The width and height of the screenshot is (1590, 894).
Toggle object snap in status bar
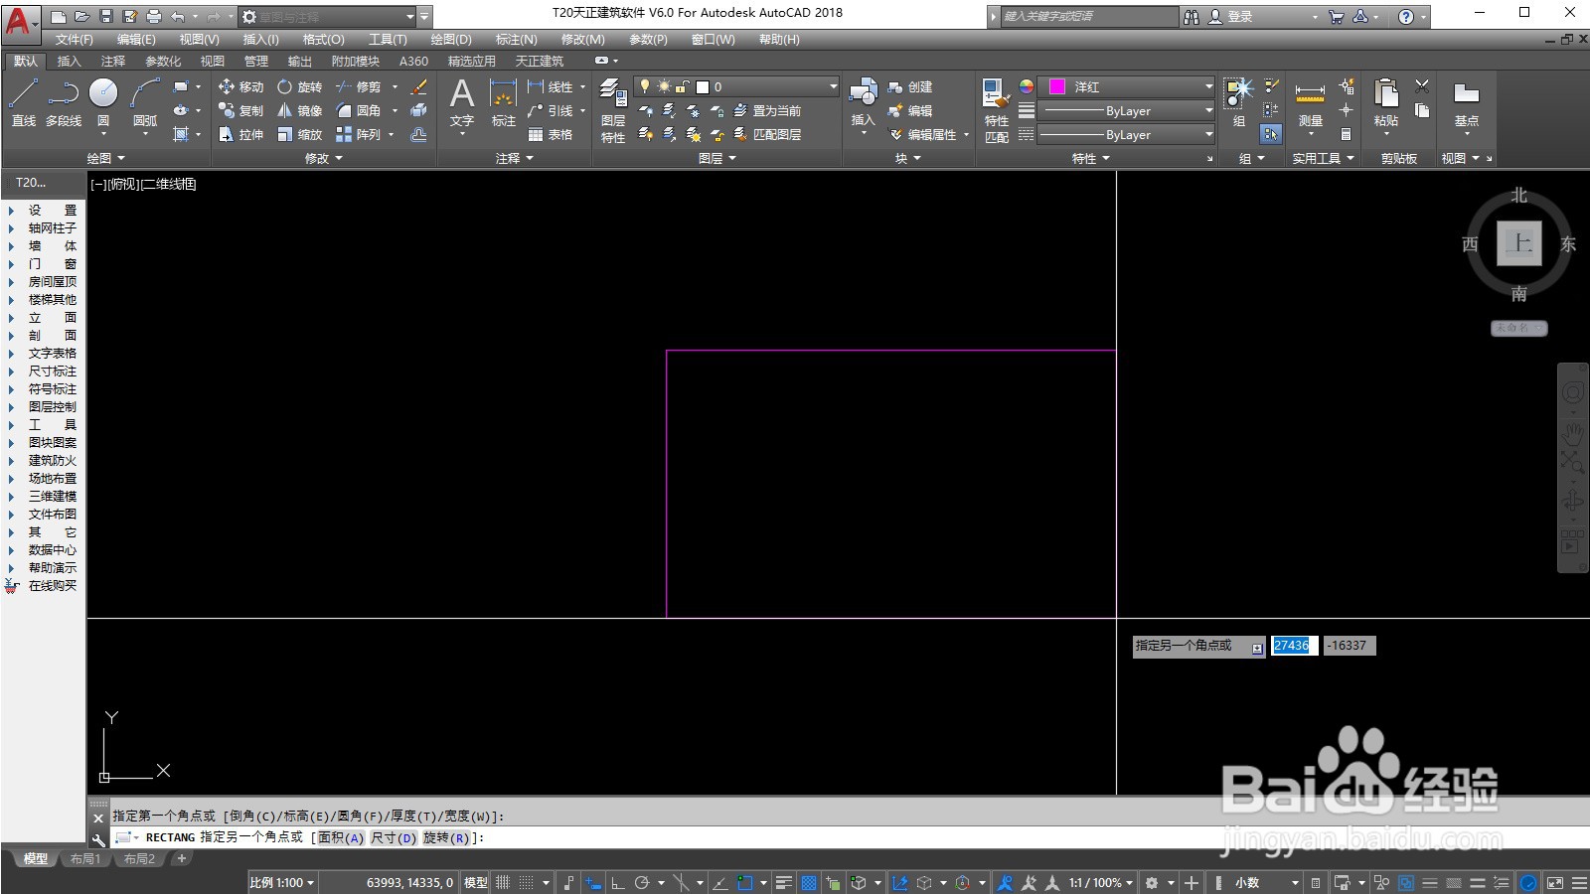745,882
